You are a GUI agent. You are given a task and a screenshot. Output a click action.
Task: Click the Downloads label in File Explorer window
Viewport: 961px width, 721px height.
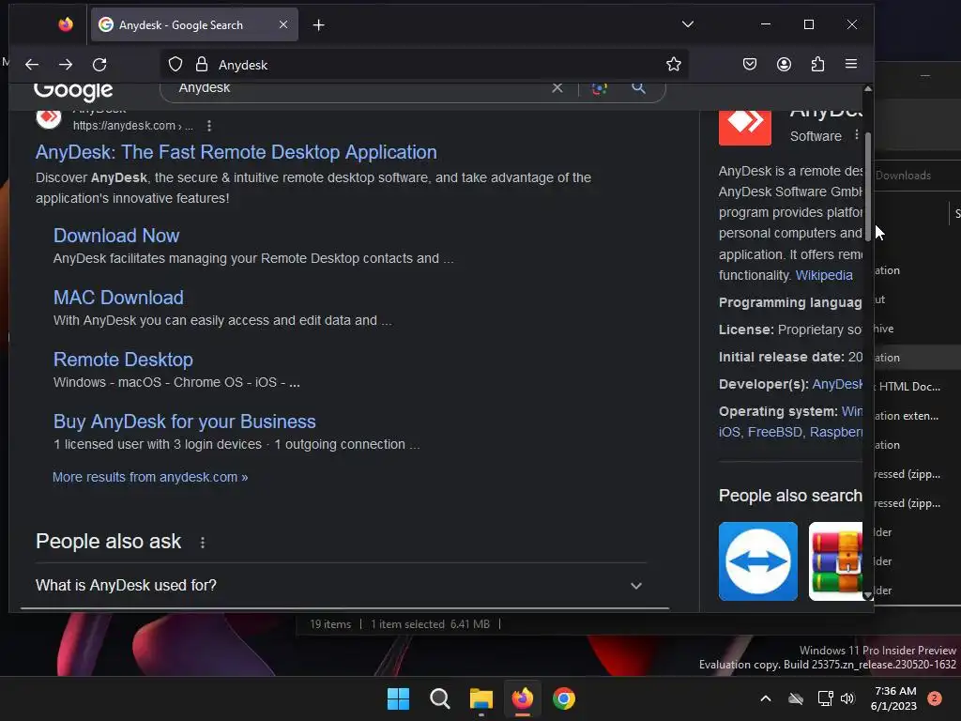click(903, 176)
